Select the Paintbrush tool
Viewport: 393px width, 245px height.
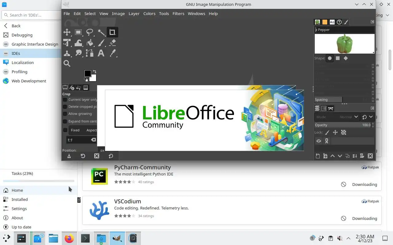click(101, 43)
